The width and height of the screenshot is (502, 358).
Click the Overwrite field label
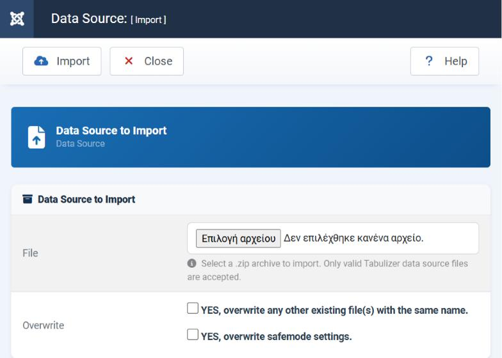(44, 325)
